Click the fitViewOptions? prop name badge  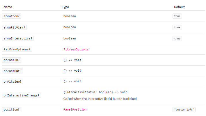pos(17,49)
